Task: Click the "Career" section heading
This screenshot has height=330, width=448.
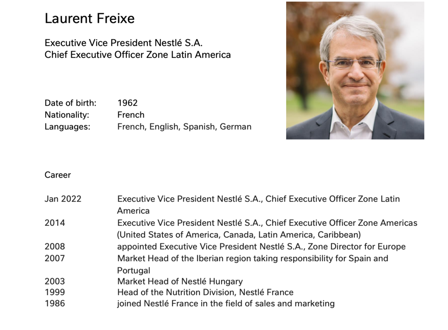Action: coord(58,175)
